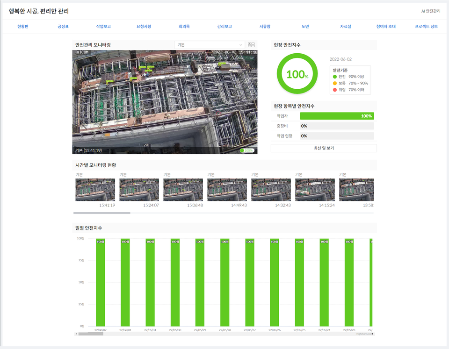Open the 15:24:07 monitoring thumbnail
Viewport: 449px width, 349px height.
coord(139,190)
